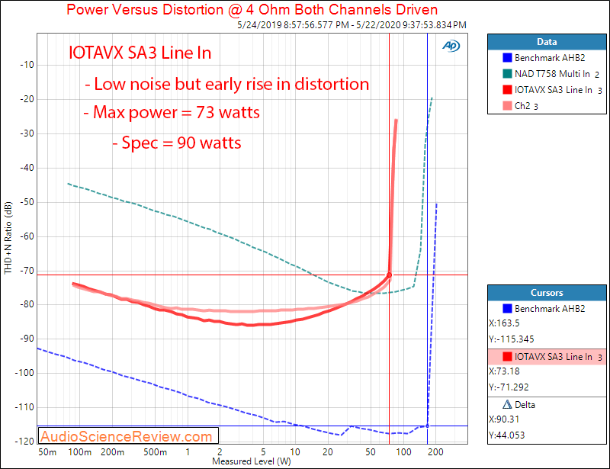
Task: Click the chart title text
Action: [252, 9]
